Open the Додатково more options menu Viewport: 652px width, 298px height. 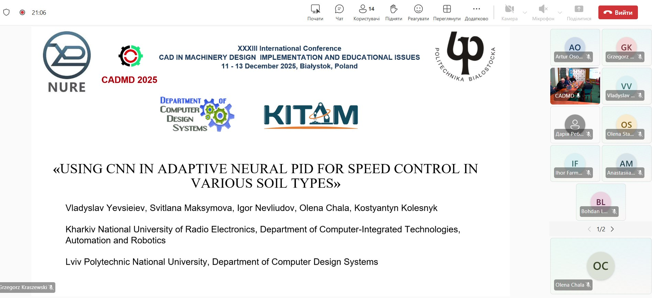476,12
